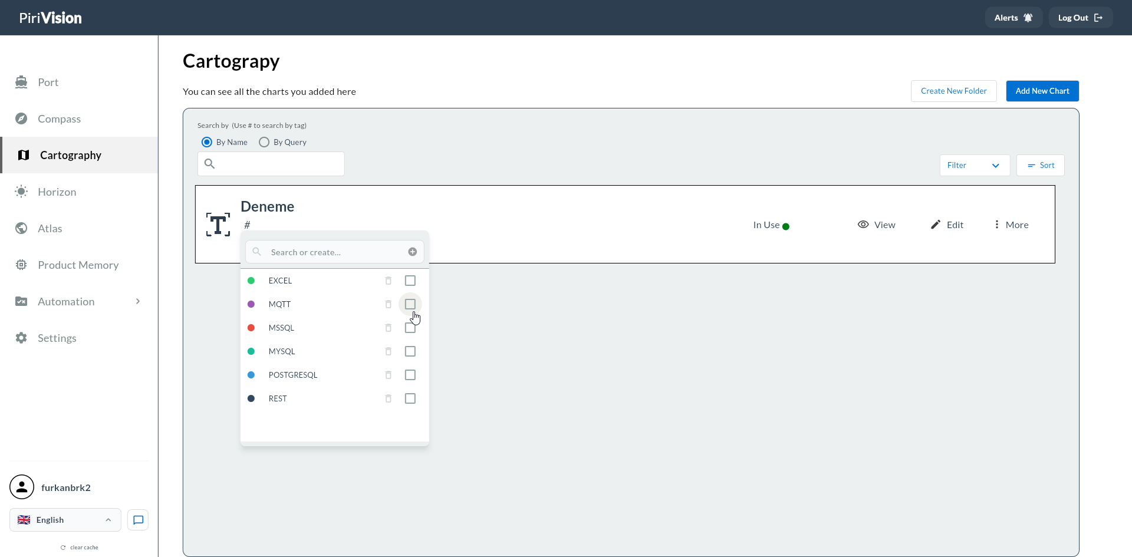This screenshot has height=557, width=1132.
Task: Click the Atlas globe icon
Action: (21, 228)
